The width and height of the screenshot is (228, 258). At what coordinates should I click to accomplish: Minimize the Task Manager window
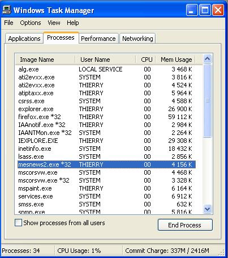192,10
